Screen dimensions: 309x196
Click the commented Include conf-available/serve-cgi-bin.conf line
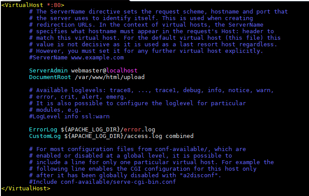[102, 182]
